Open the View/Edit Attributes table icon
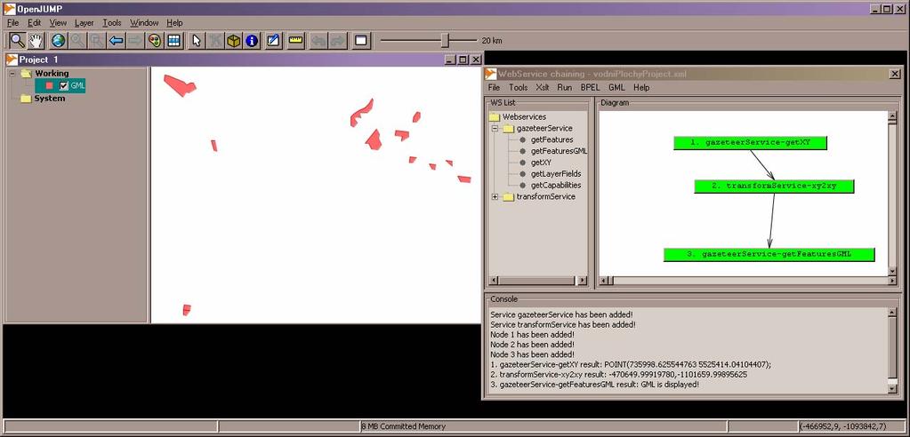This screenshot has width=910, height=437. coord(173,41)
